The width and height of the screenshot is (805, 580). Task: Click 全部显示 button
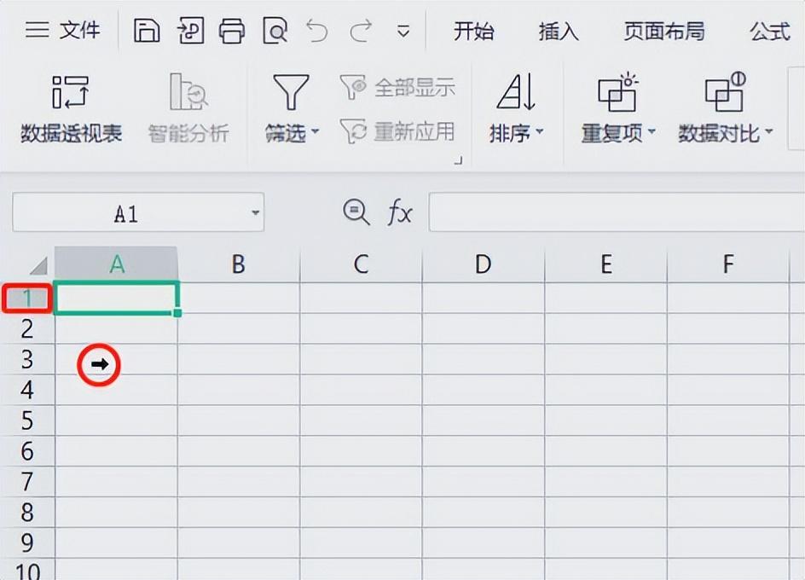click(x=397, y=87)
